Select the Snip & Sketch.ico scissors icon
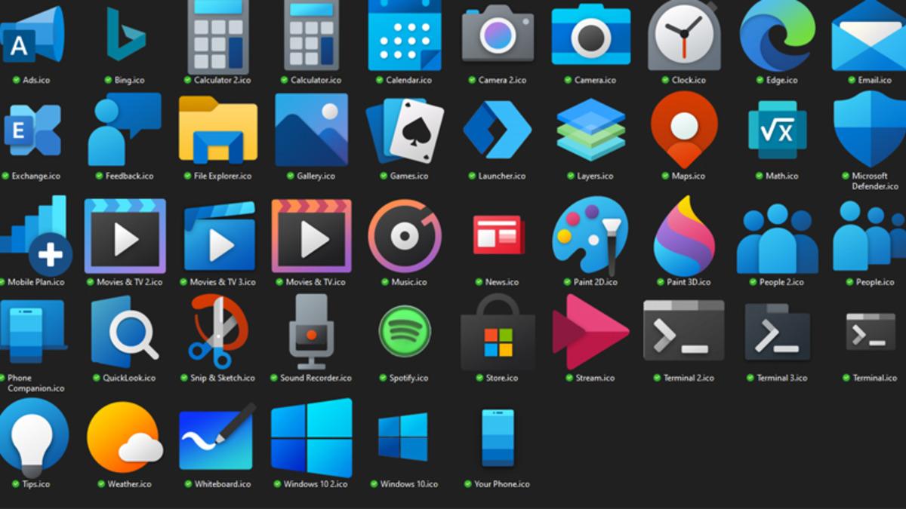Image resolution: width=906 pixels, height=509 pixels. click(219, 332)
